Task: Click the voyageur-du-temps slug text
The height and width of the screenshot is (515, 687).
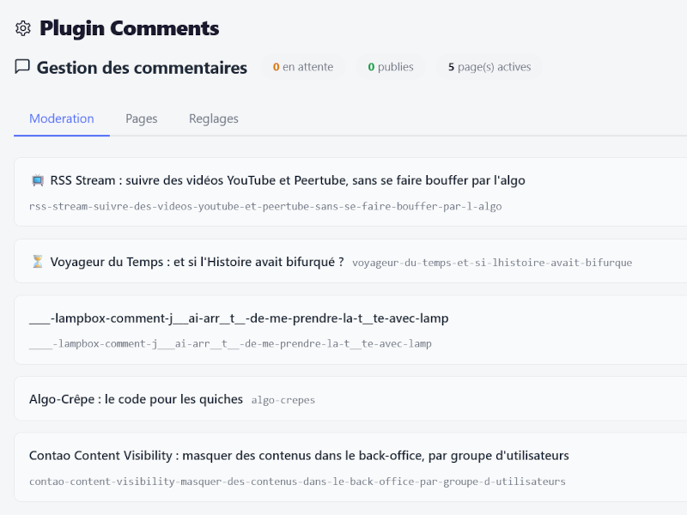Action: 491,263
